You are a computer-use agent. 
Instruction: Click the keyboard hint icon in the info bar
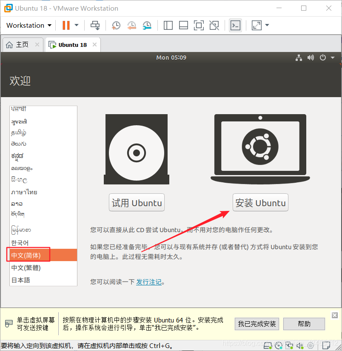[9, 323]
